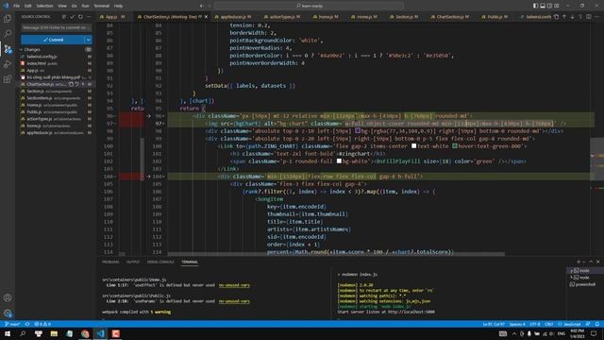Open the Search view in activity bar
This screenshot has height=340, width=604.
click(8, 34)
